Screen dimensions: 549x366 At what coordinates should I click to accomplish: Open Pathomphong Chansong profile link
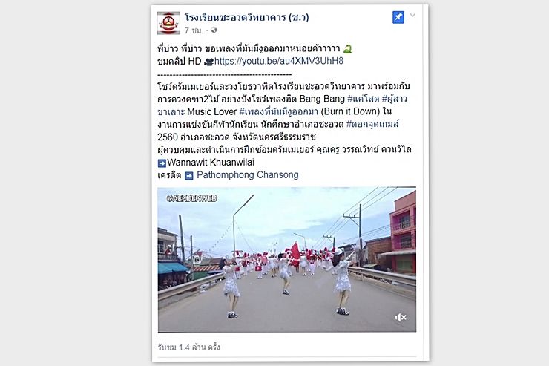tap(248, 174)
